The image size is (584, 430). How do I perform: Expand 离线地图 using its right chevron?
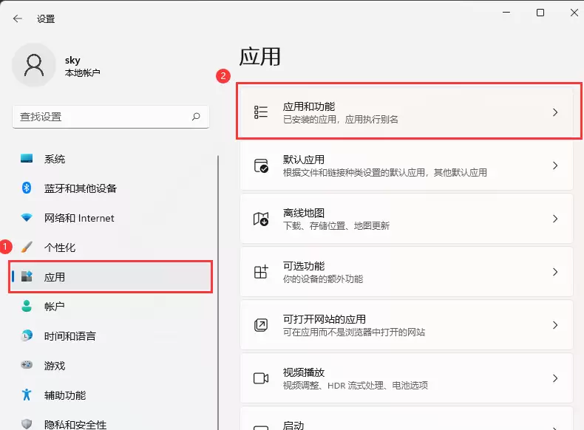(555, 219)
